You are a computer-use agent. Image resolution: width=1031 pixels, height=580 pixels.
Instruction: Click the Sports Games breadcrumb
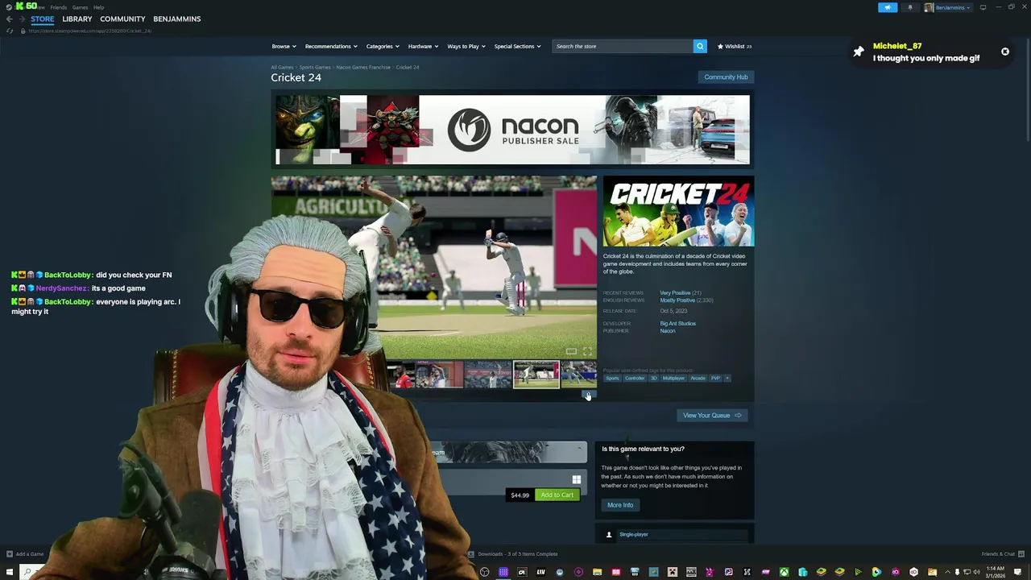[315, 67]
